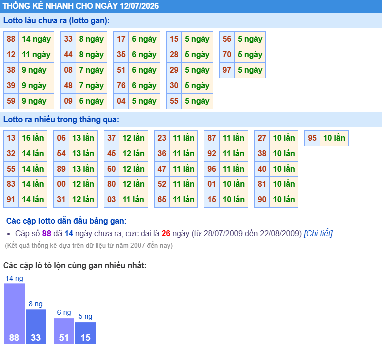
Task: Click the 88 bar in the gan chart
Action: (14, 314)
